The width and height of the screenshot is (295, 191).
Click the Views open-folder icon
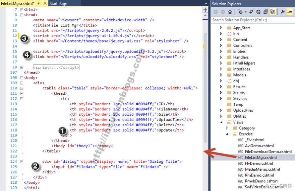point(229,122)
